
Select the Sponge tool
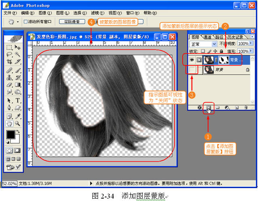(x=17, y=92)
